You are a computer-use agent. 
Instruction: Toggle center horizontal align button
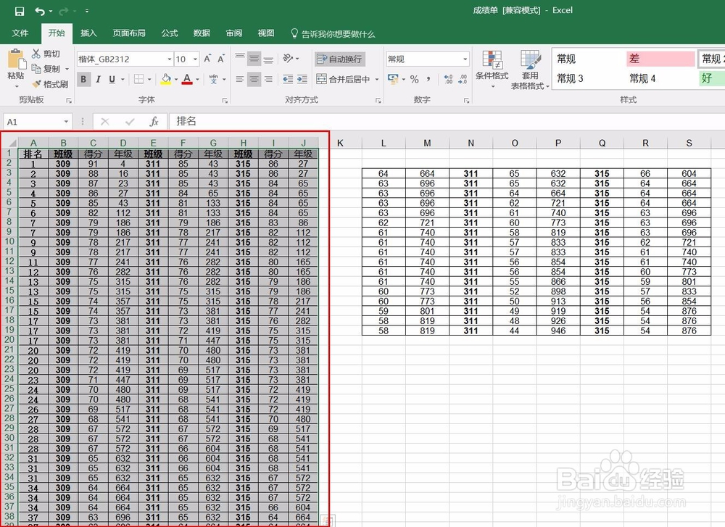point(254,79)
